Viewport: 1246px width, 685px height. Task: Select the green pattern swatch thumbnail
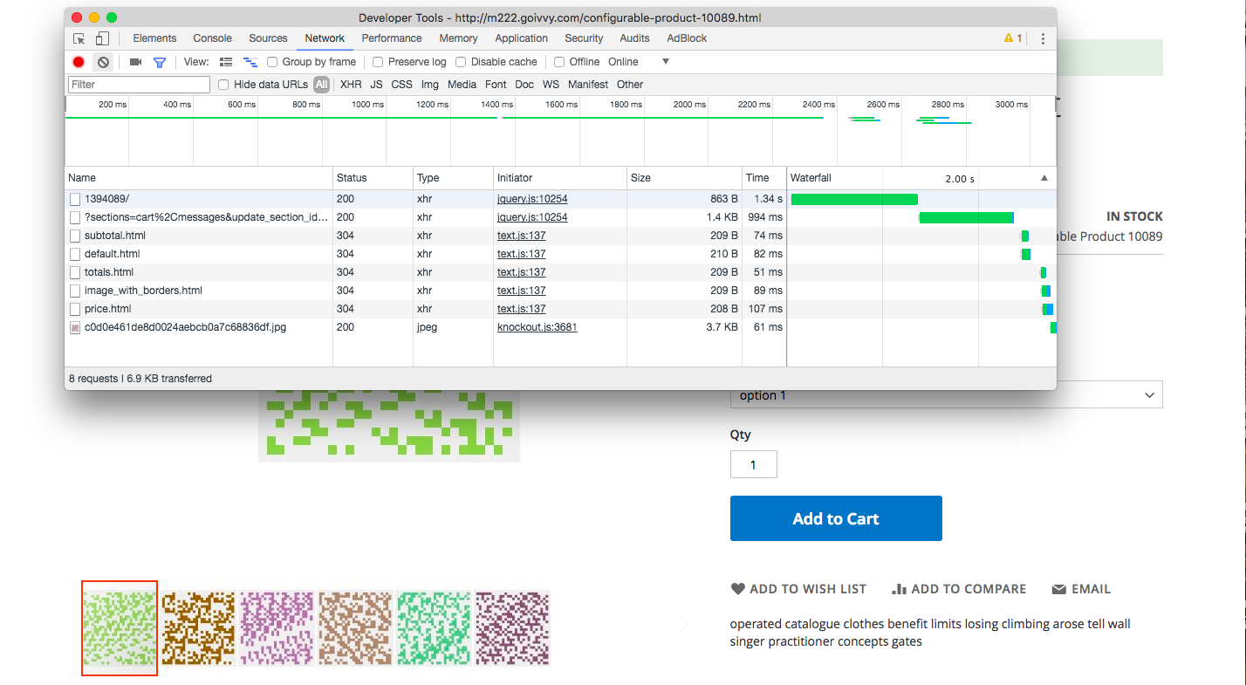(x=120, y=628)
